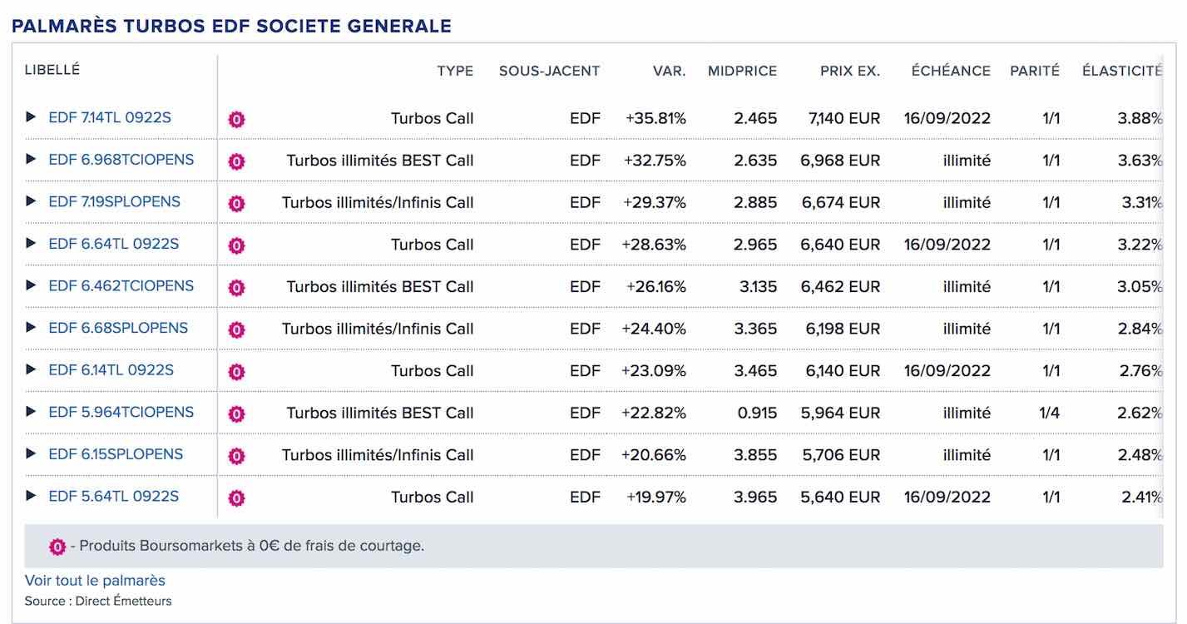Open the EDF 5.964TCIOPENS product link
Screen dimensions: 1187x624
click(121, 412)
